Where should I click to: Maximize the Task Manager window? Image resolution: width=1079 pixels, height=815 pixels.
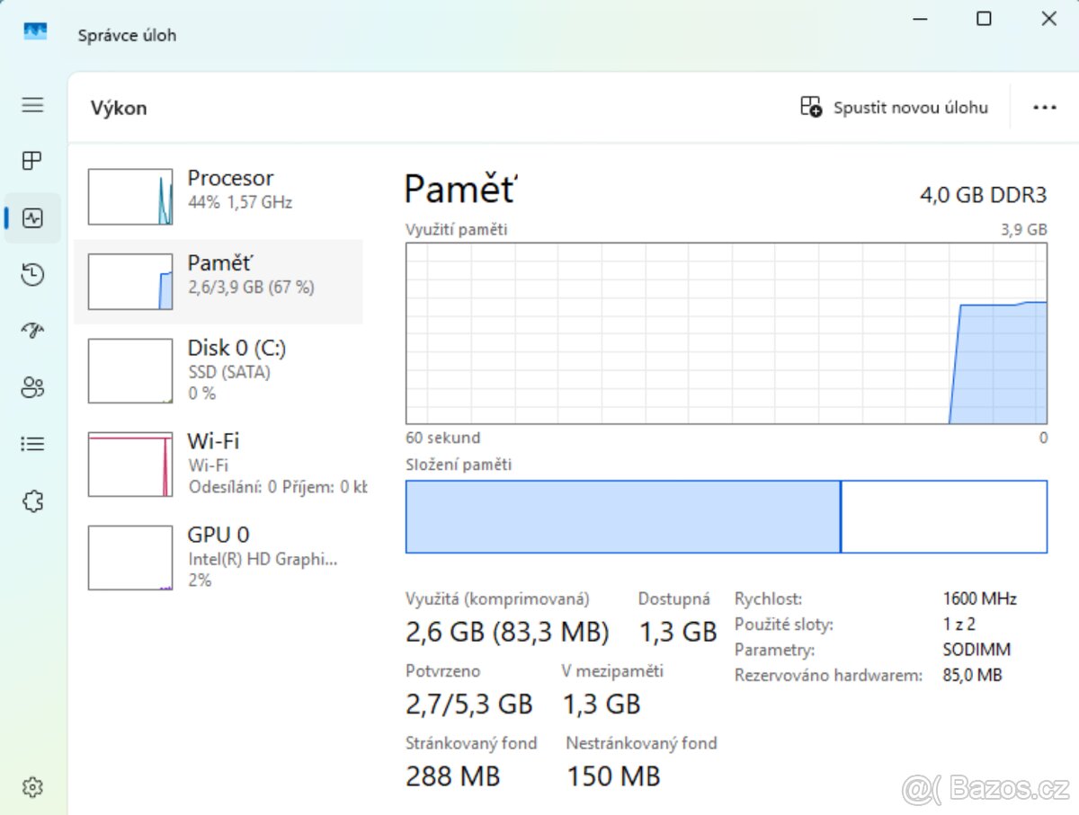[984, 19]
